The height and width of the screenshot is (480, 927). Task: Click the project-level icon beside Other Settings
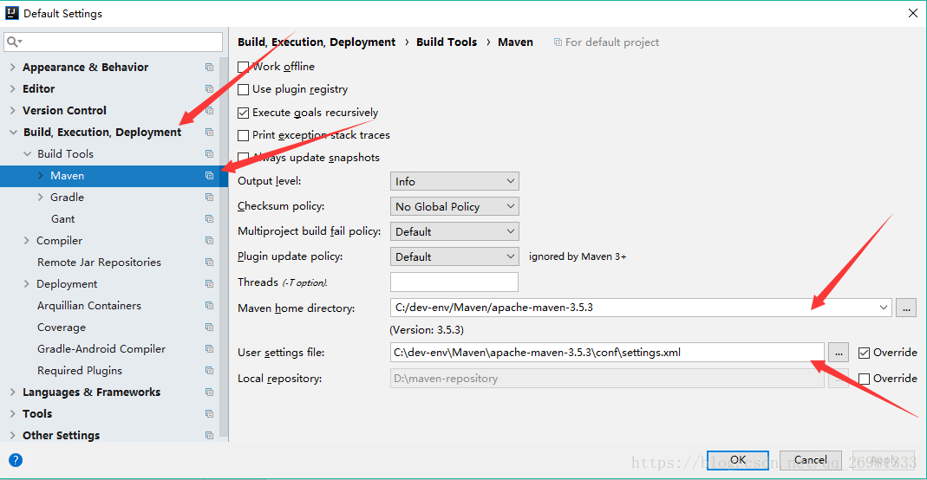pyautogui.click(x=209, y=435)
